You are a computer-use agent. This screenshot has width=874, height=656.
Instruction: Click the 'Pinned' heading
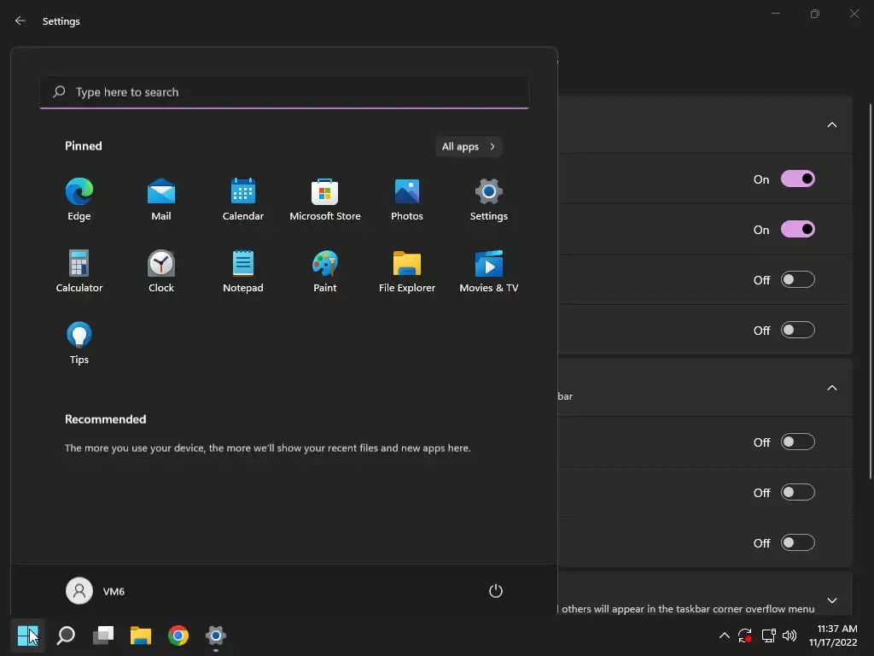coord(83,146)
